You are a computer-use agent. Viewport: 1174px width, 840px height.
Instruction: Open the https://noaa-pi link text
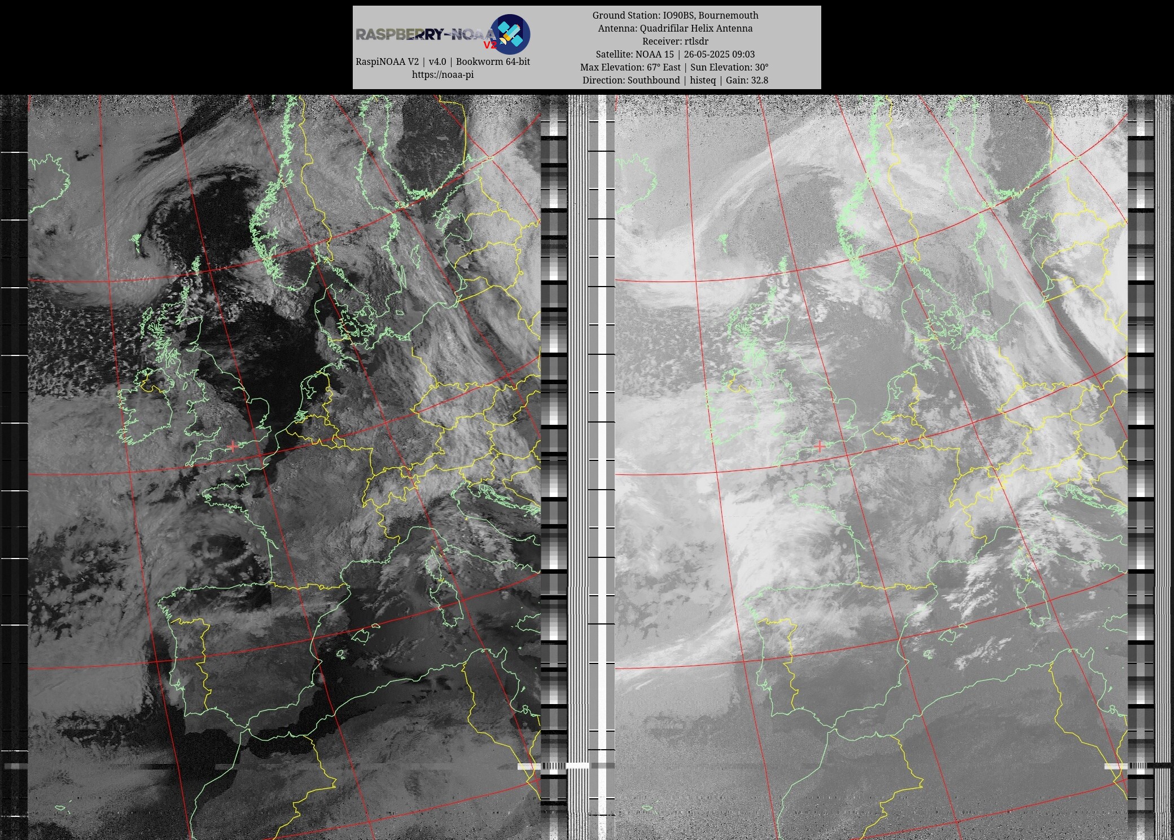[x=443, y=74]
